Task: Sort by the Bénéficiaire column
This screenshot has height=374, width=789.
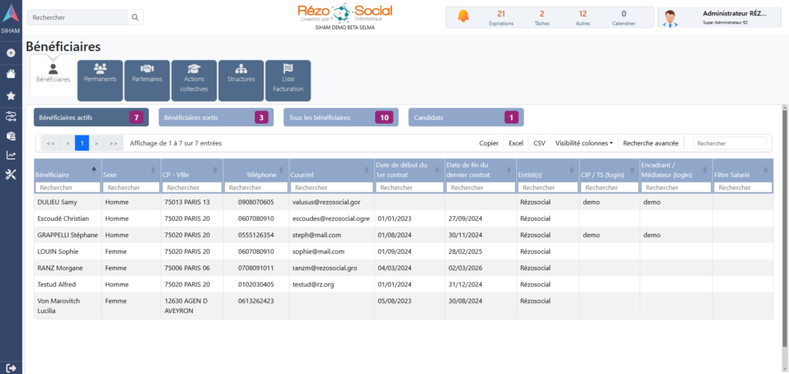Action: point(68,170)
